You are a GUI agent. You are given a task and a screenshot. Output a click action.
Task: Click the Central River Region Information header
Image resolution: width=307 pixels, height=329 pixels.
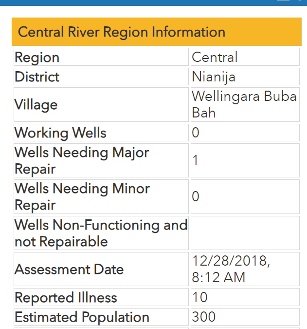pyautogui.click(x=157, y=32)
